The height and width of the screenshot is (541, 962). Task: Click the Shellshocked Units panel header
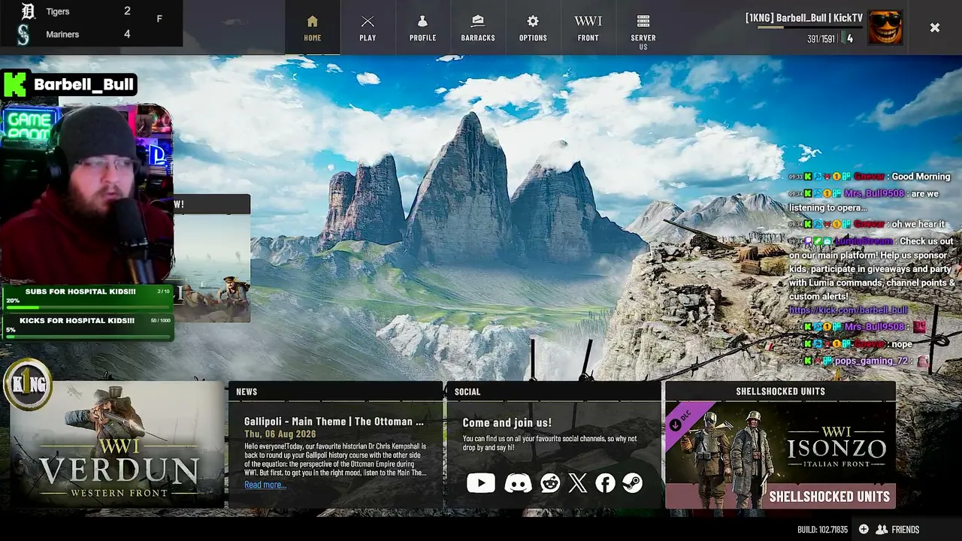tap(780, 391)
